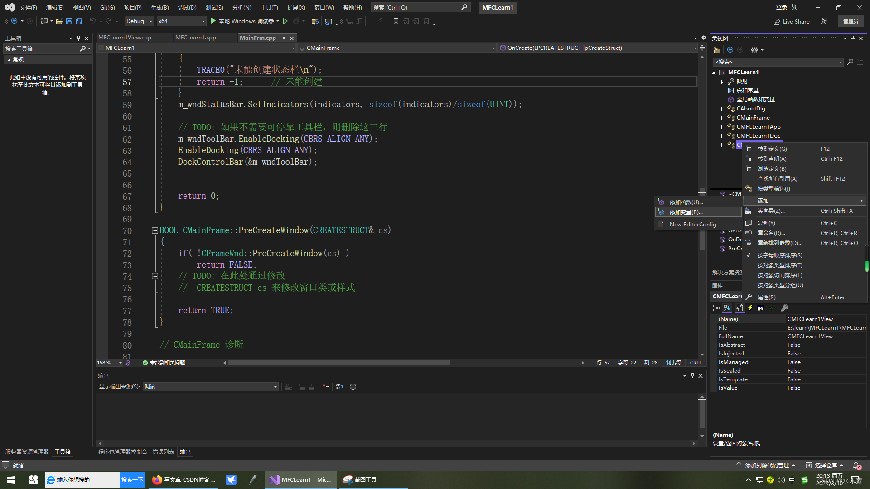Viewport: 870px width, 489px height.
Task: Click the green Start Debugging play icon
Action: coord(213,21)
